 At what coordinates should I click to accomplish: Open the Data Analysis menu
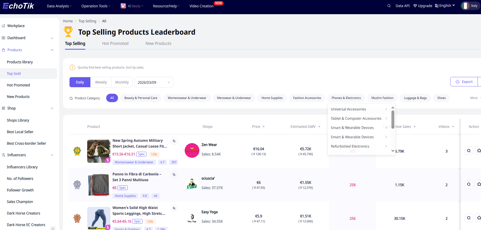[59, 6]
